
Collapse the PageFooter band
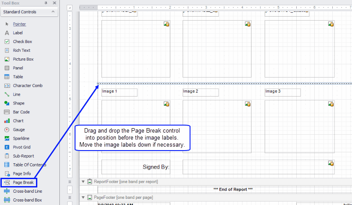tap(83, 197)
